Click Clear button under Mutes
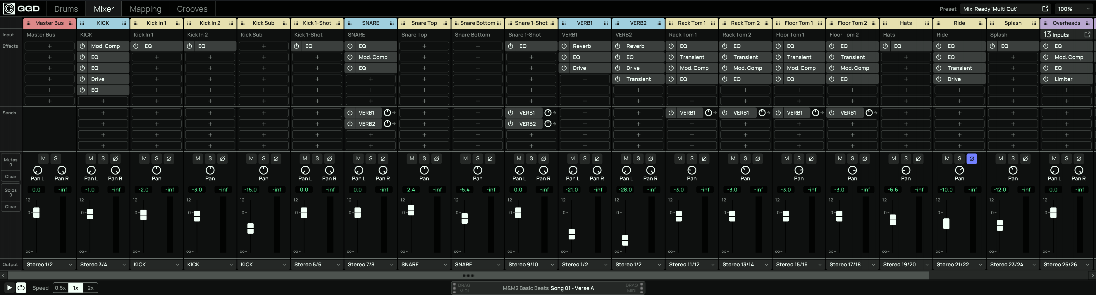 click(x=11, y=176)
